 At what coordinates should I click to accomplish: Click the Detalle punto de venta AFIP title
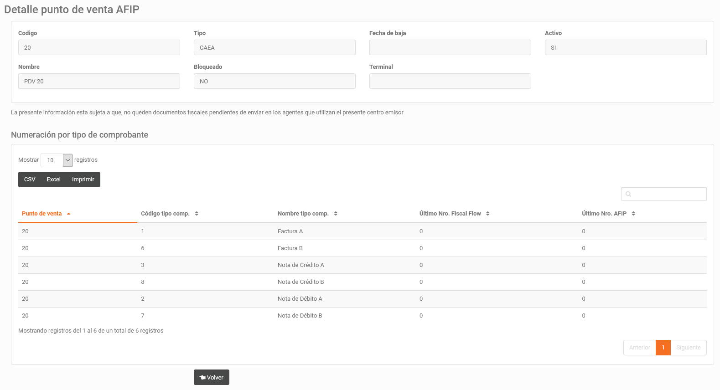(72, 10)
